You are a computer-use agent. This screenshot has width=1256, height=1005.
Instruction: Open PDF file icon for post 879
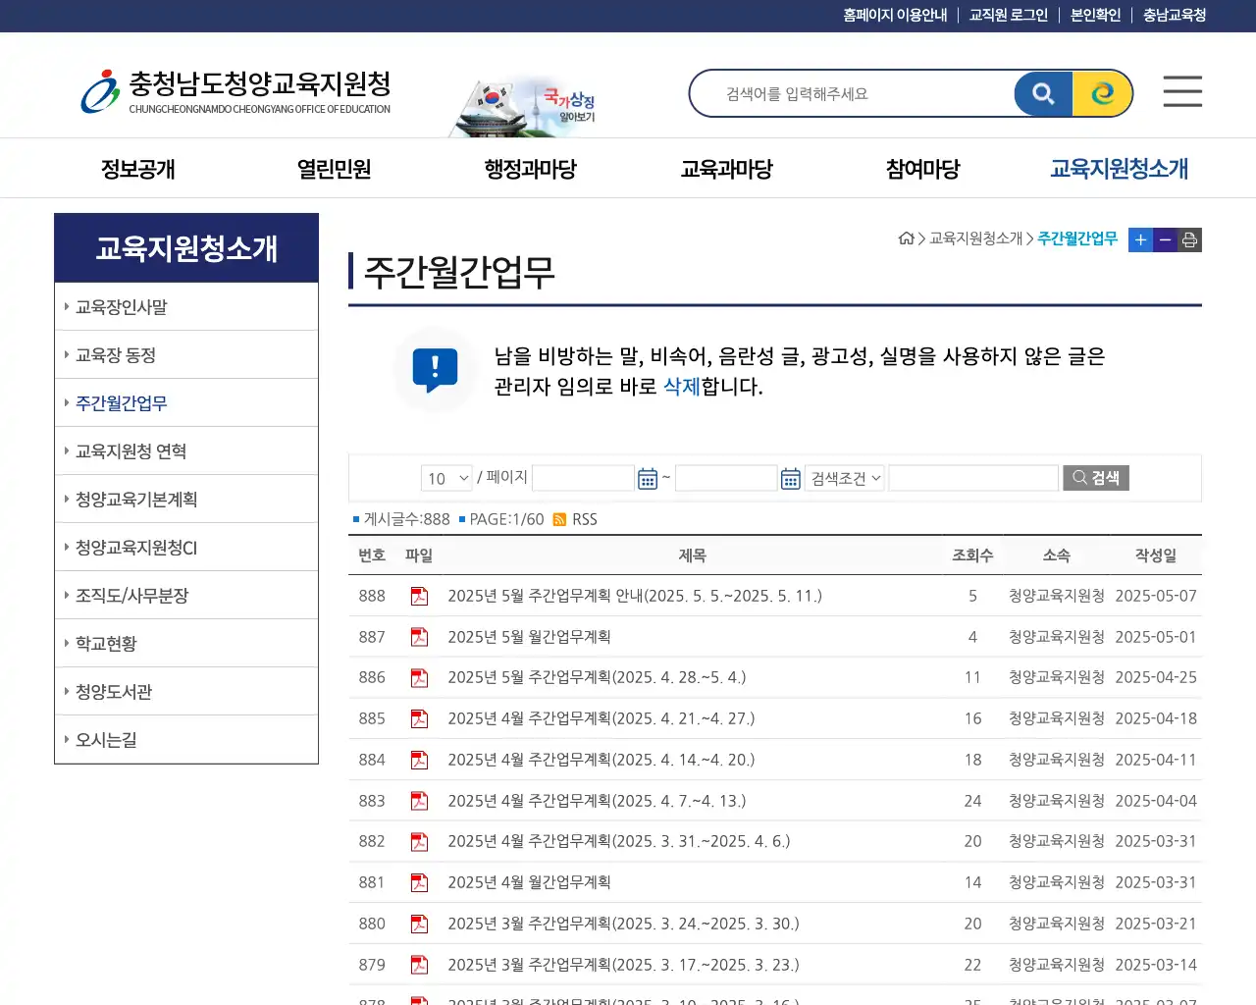point(419,965)
